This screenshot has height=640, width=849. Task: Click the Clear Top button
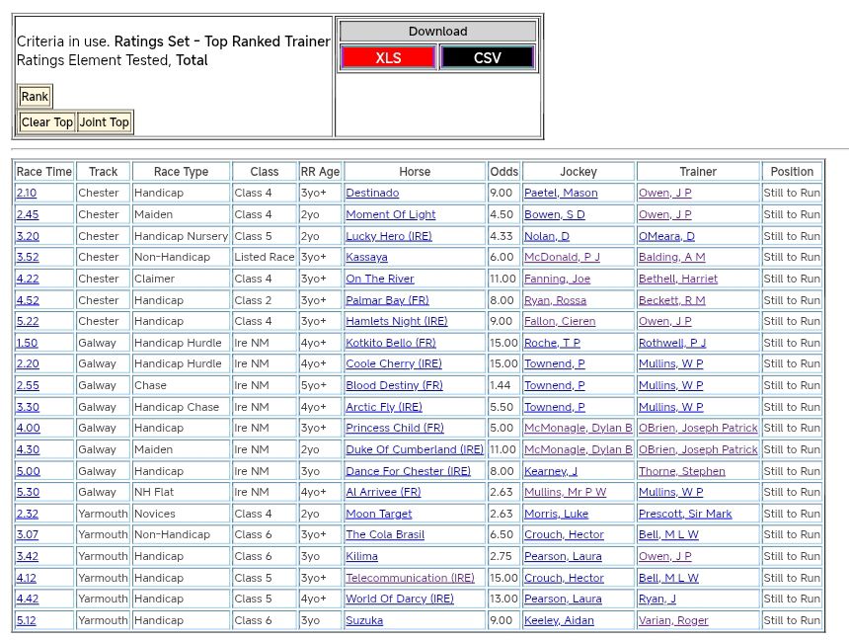point(47,122)
